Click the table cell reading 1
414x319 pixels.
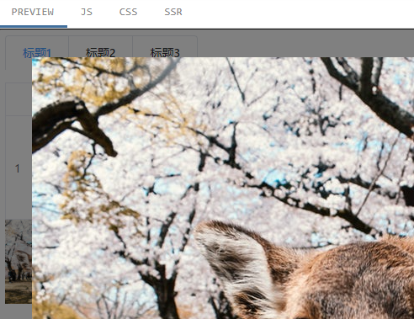pyautogui.click(x=18, y=168)
